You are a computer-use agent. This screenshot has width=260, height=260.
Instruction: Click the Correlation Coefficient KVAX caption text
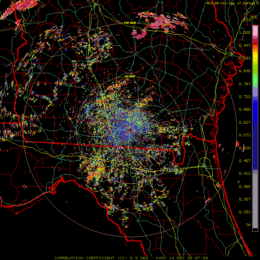point(131,258)
